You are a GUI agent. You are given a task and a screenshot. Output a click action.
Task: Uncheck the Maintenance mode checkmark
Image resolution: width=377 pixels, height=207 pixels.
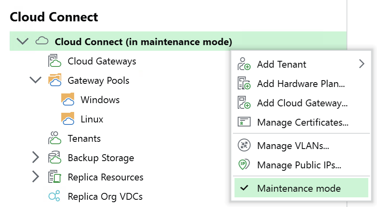pyautogui.click(x=244, y=188)
